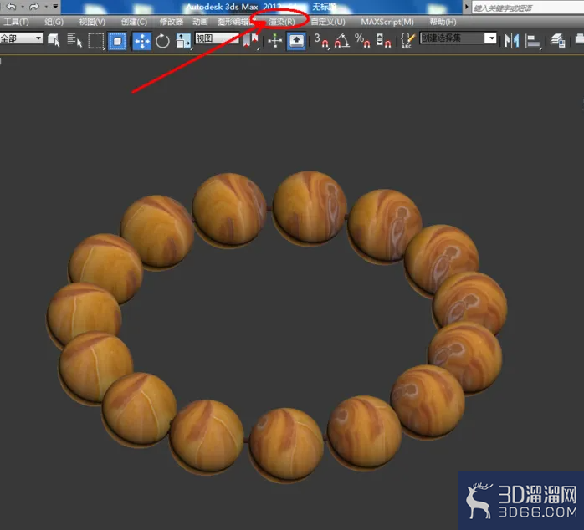Open the 修改器 menu
584x530 pixels.
(x=172, y=22)
